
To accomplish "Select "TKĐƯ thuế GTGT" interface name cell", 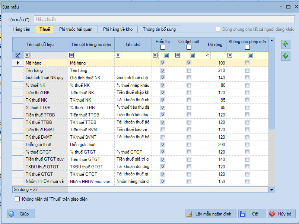I will point(91,167).
